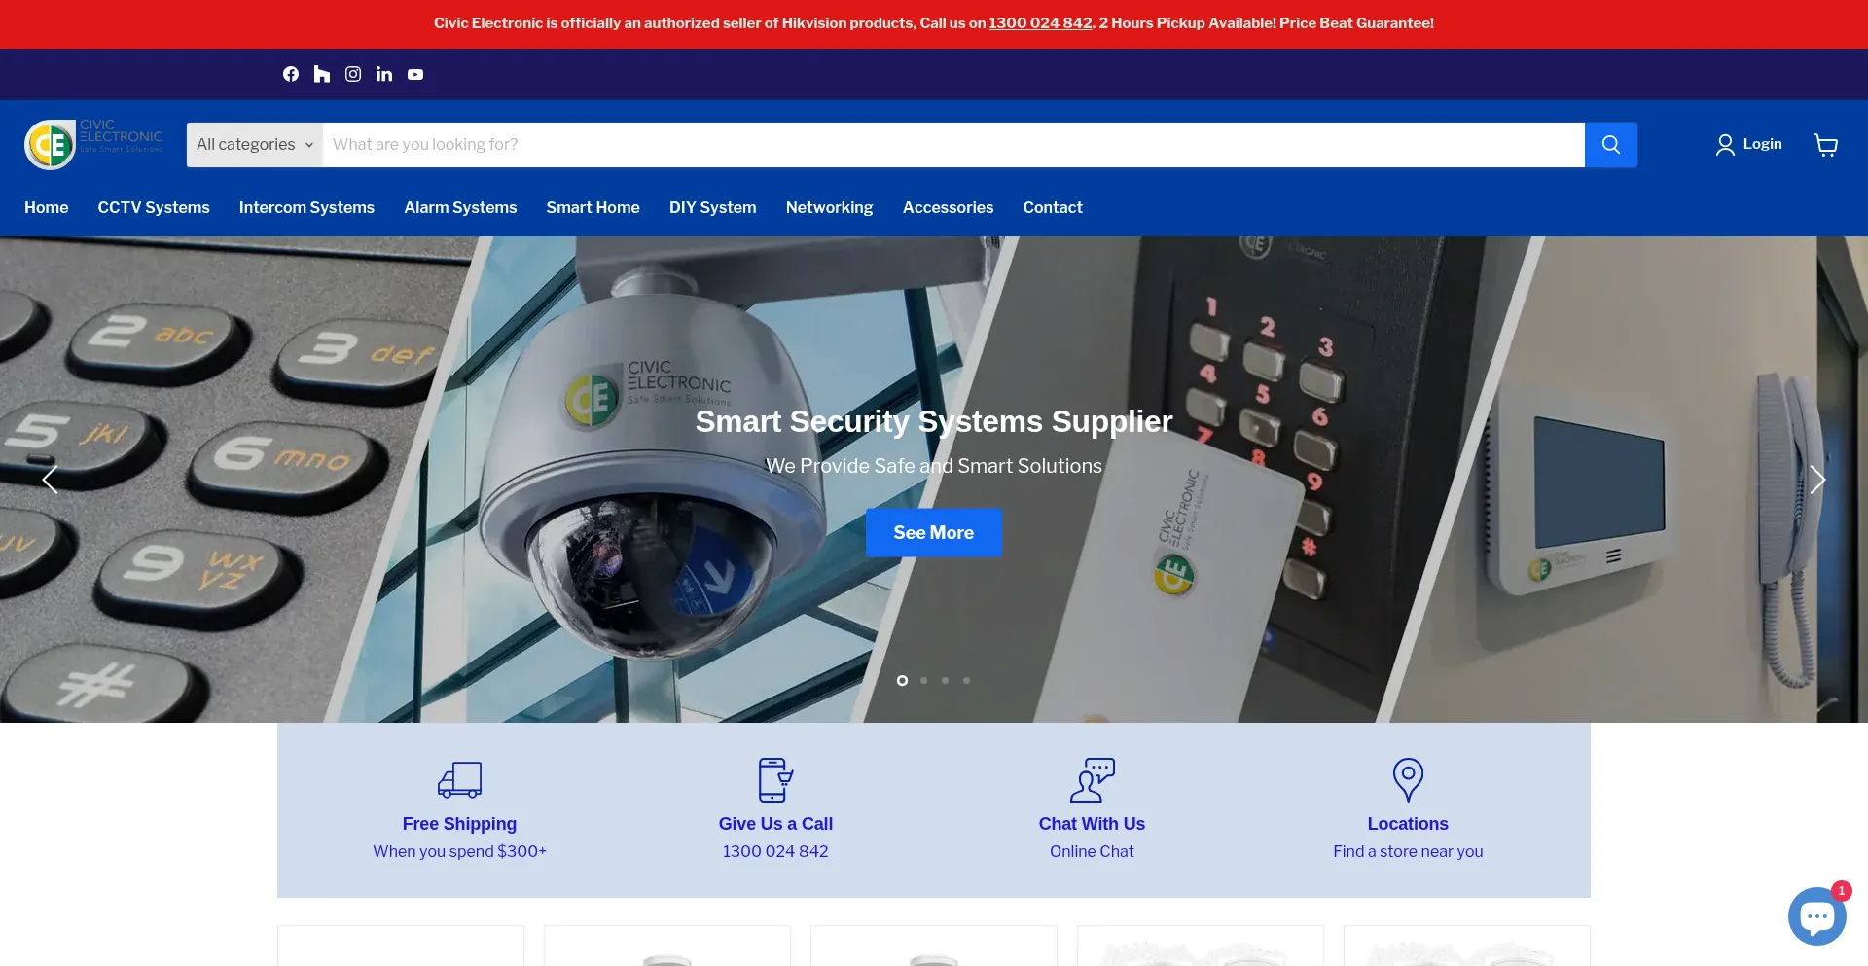1868x966 pixels.
Task: Open the LinkedIn social icon
Action: (x=383, y=74)
